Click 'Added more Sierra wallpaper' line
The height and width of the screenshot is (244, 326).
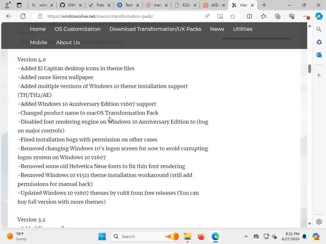pyautogui.click(x=55, y=77)
